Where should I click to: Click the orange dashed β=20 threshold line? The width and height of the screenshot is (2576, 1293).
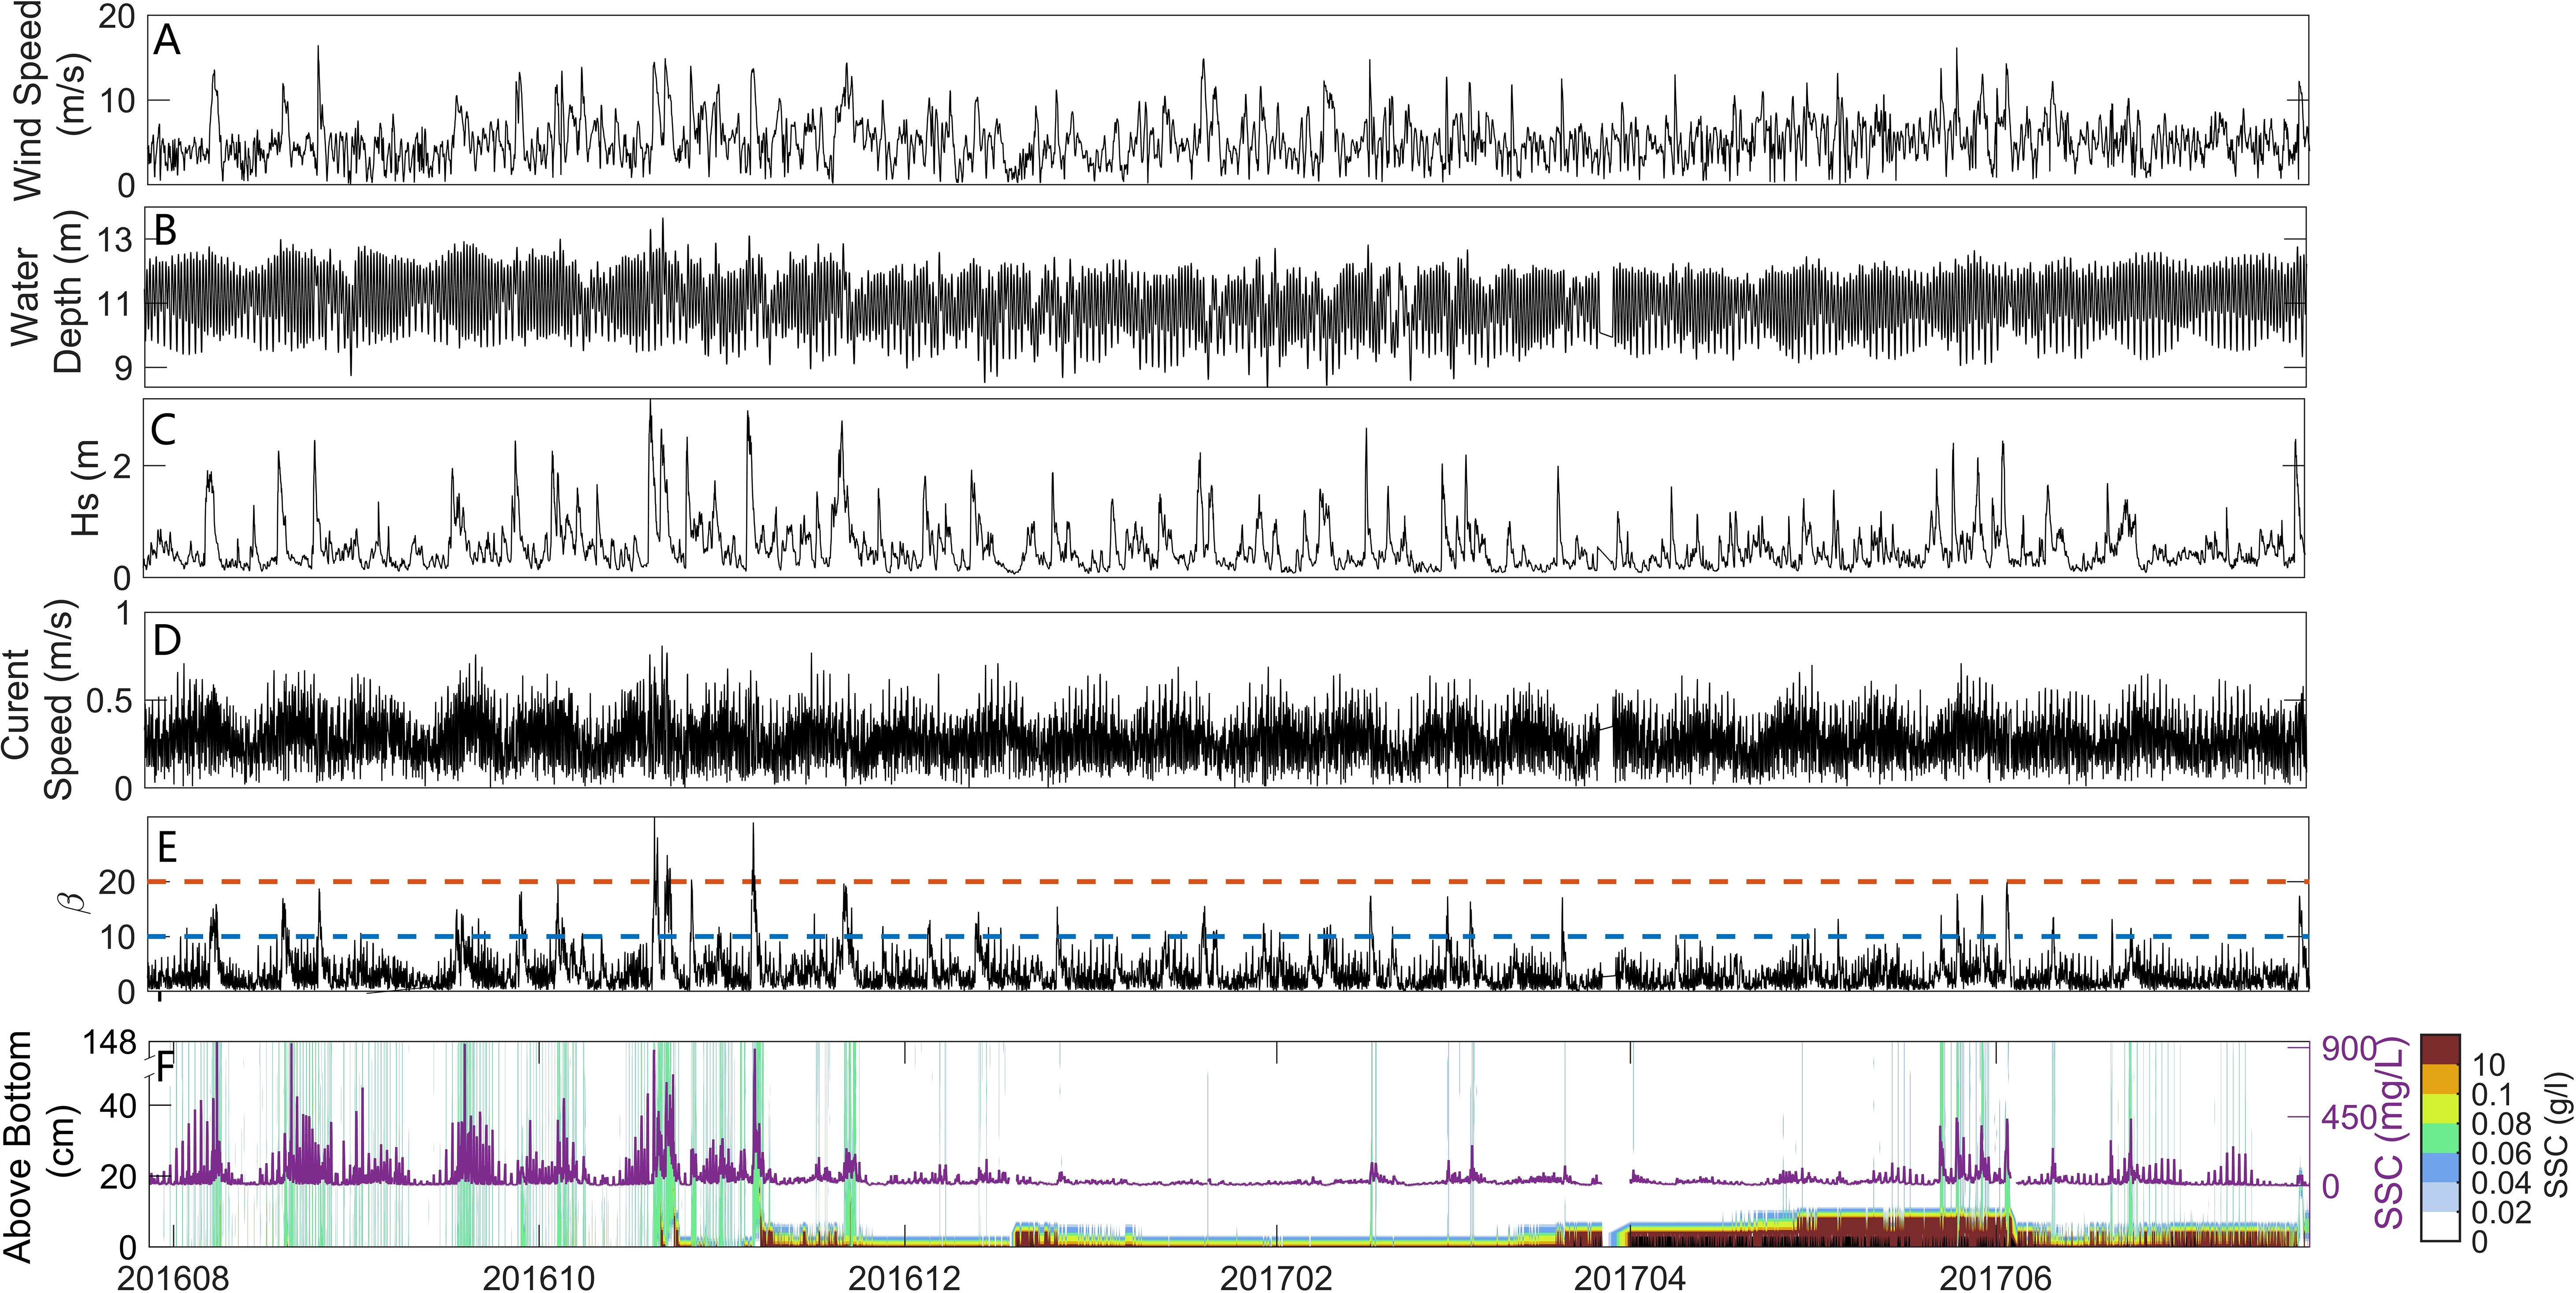1228,881
